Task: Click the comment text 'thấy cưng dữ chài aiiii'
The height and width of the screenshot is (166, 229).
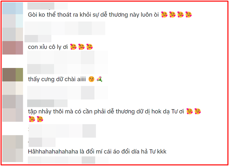Action: pos(57,79)
